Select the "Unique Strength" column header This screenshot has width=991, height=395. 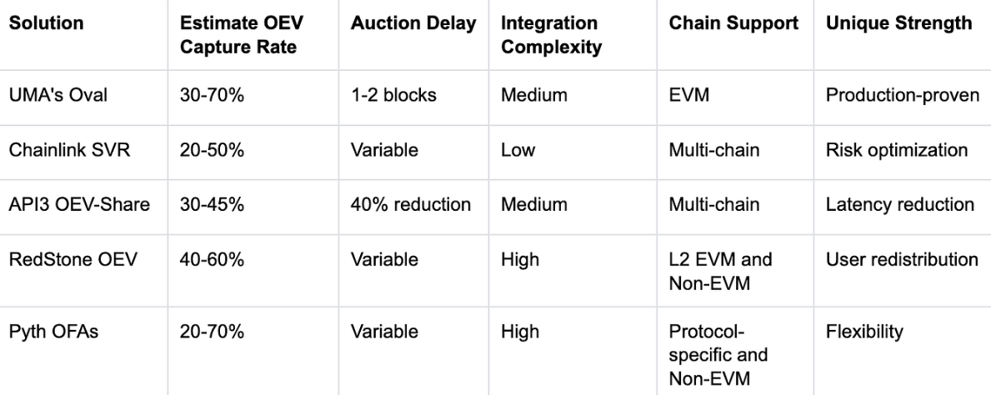point(898,24)
